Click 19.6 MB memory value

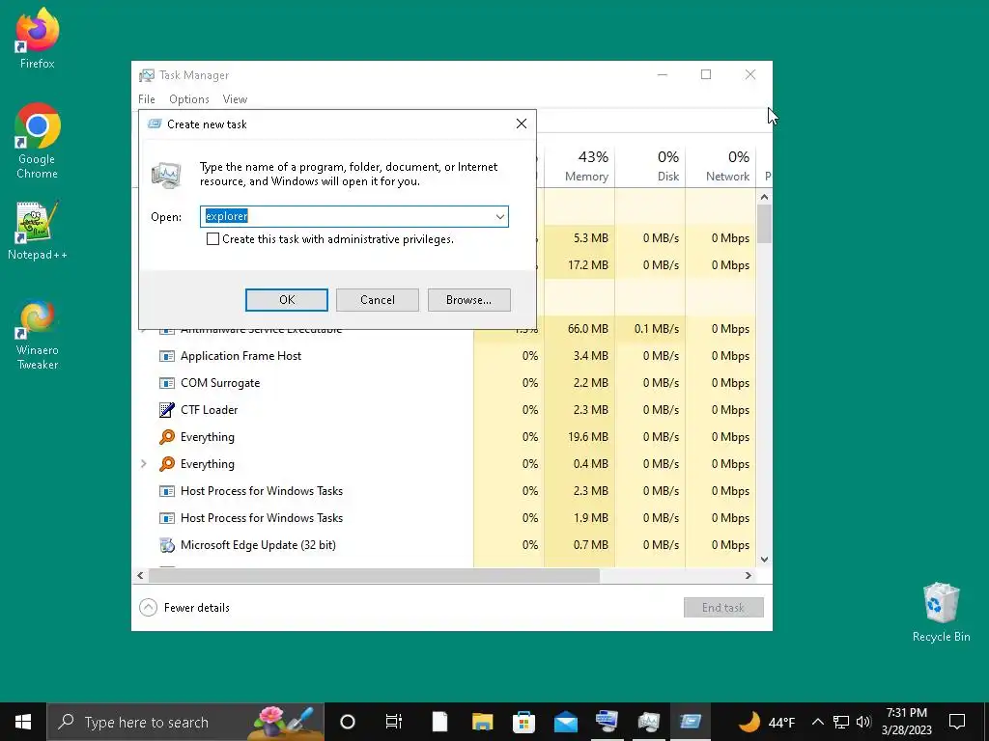tap(590, 437)
